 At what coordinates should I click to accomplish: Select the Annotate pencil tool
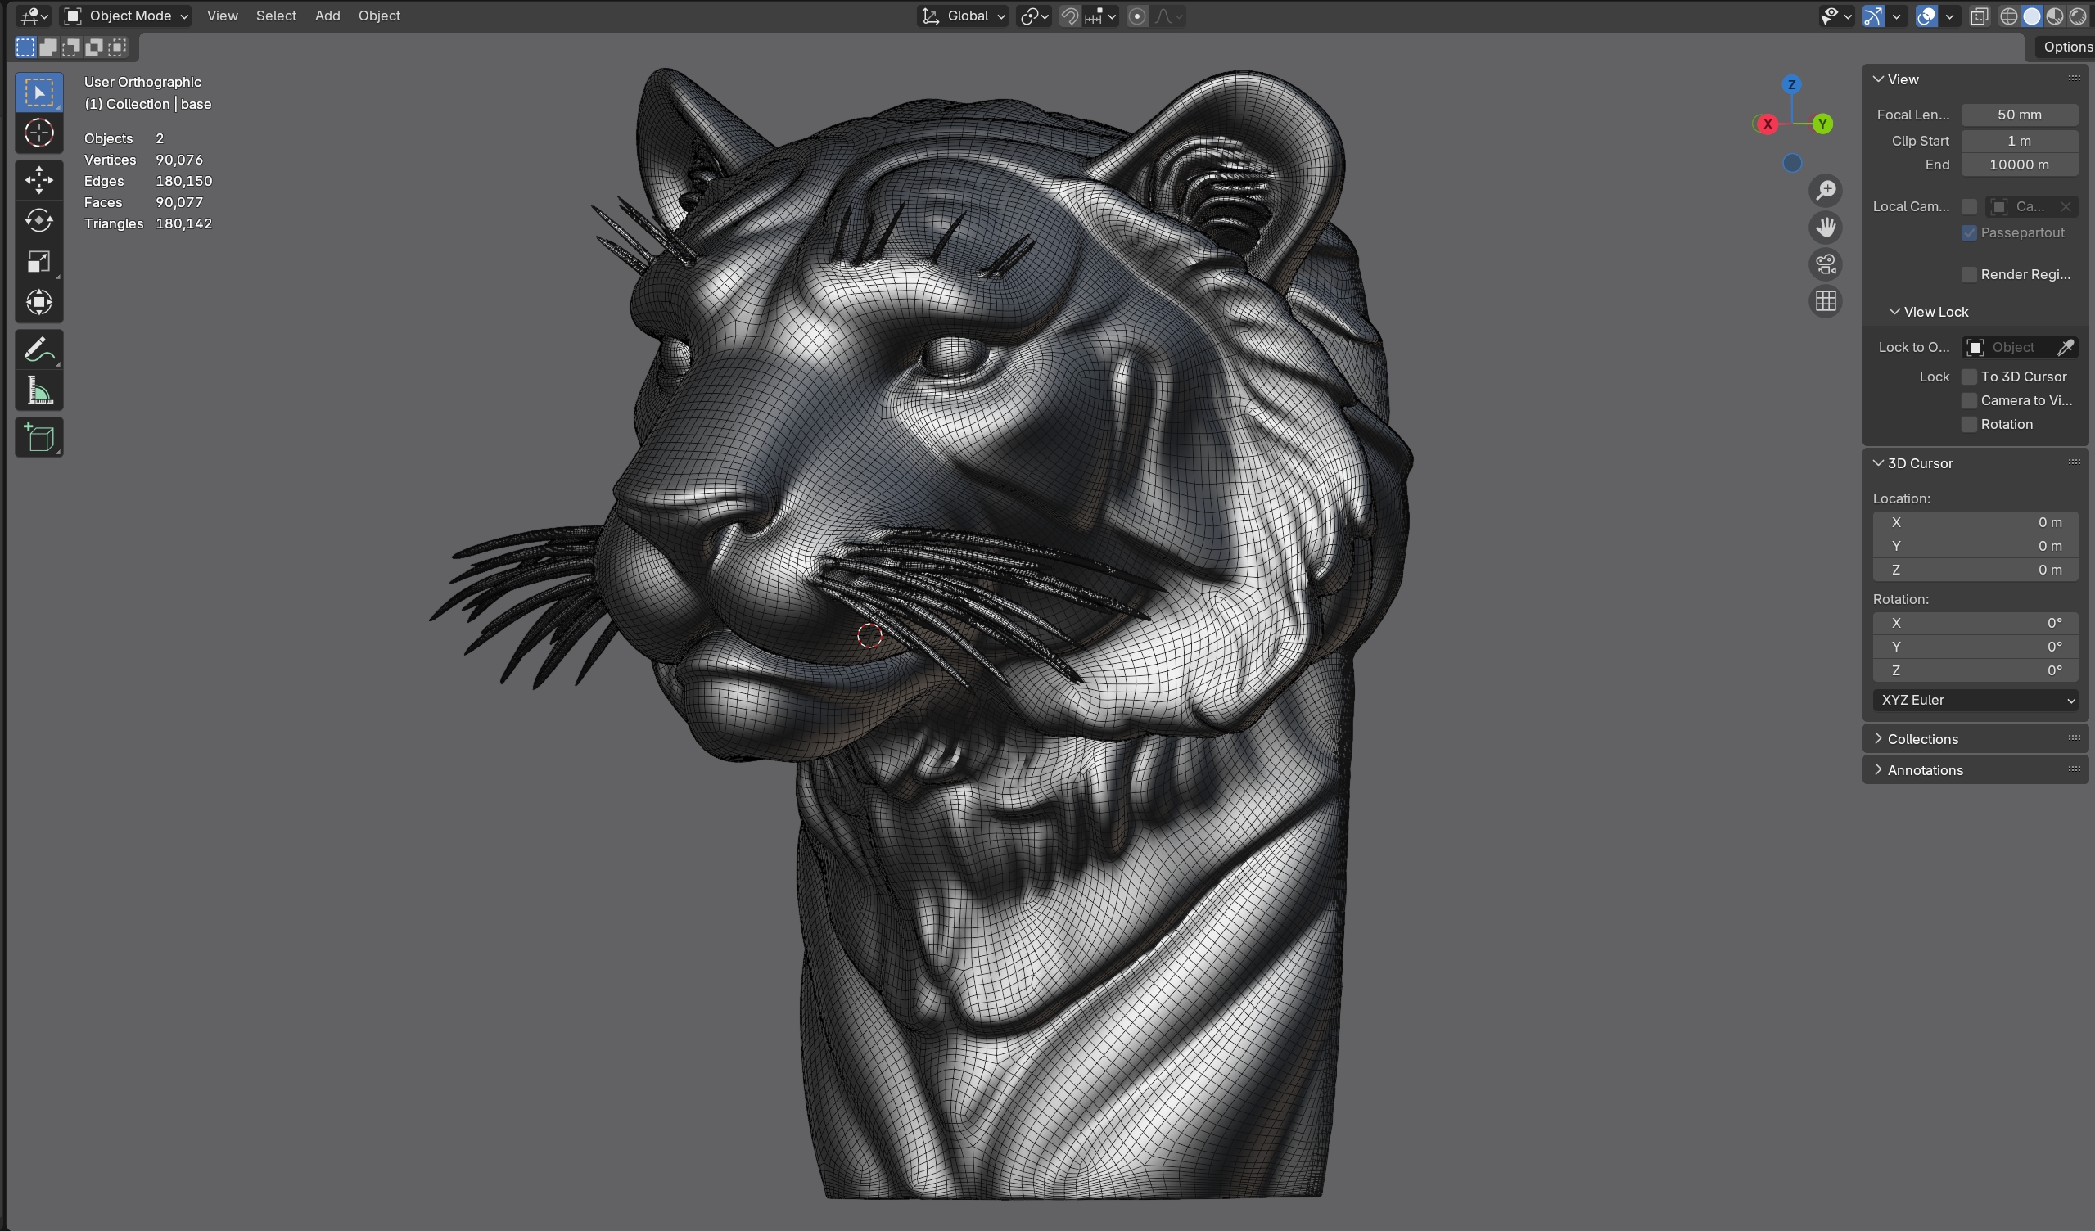[38, 350]
